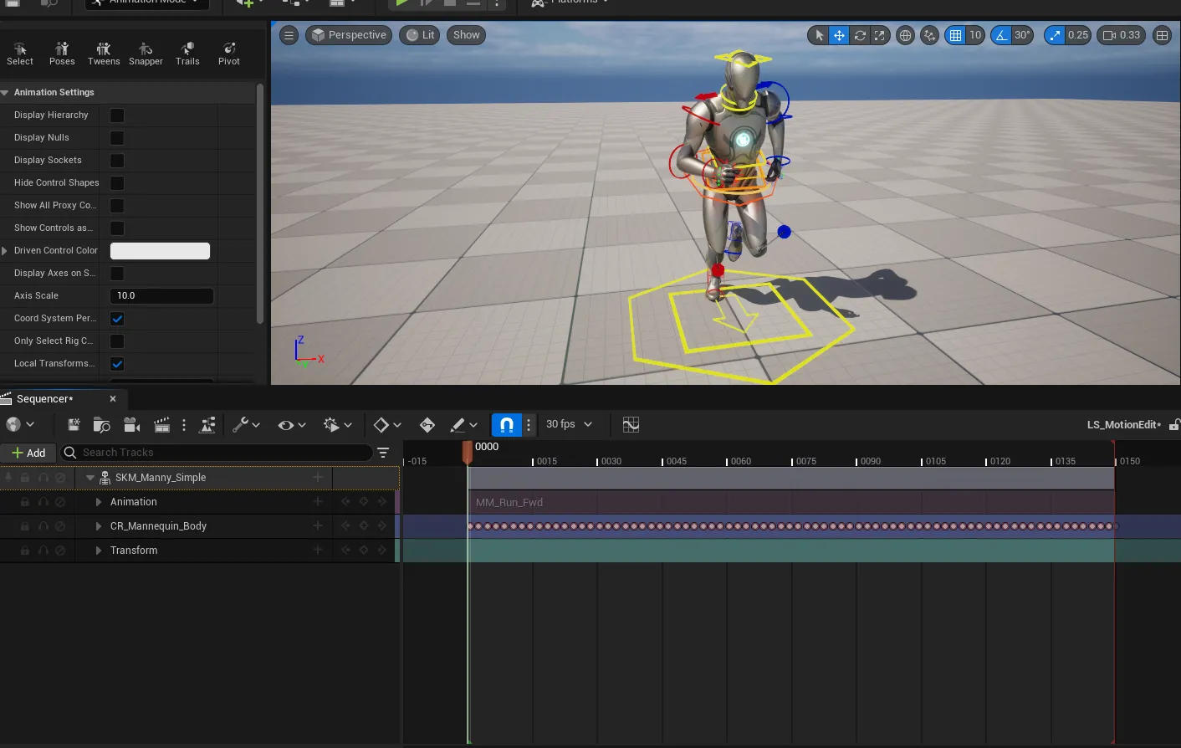The height and width of the screenshot is (748, 1181).
Task: Enable Display Nulls checkbox
Action: point(117,138)
